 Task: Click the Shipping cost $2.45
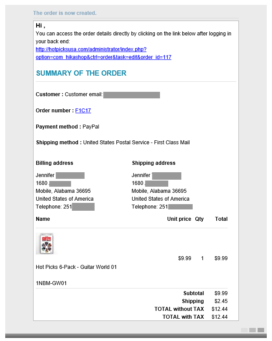click(x=221, y=301)
